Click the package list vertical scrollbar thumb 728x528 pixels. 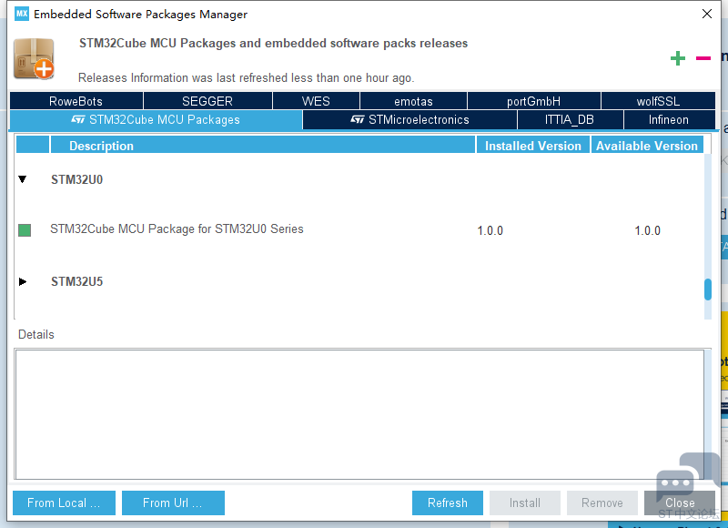pos(708,289)
